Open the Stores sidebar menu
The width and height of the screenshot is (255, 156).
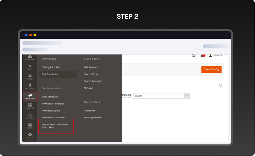tap(30, 126)
